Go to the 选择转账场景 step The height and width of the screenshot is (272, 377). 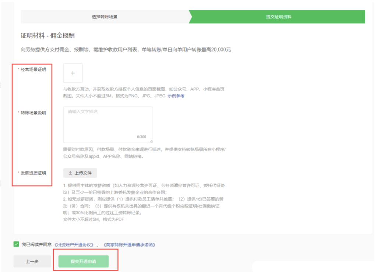105,17
